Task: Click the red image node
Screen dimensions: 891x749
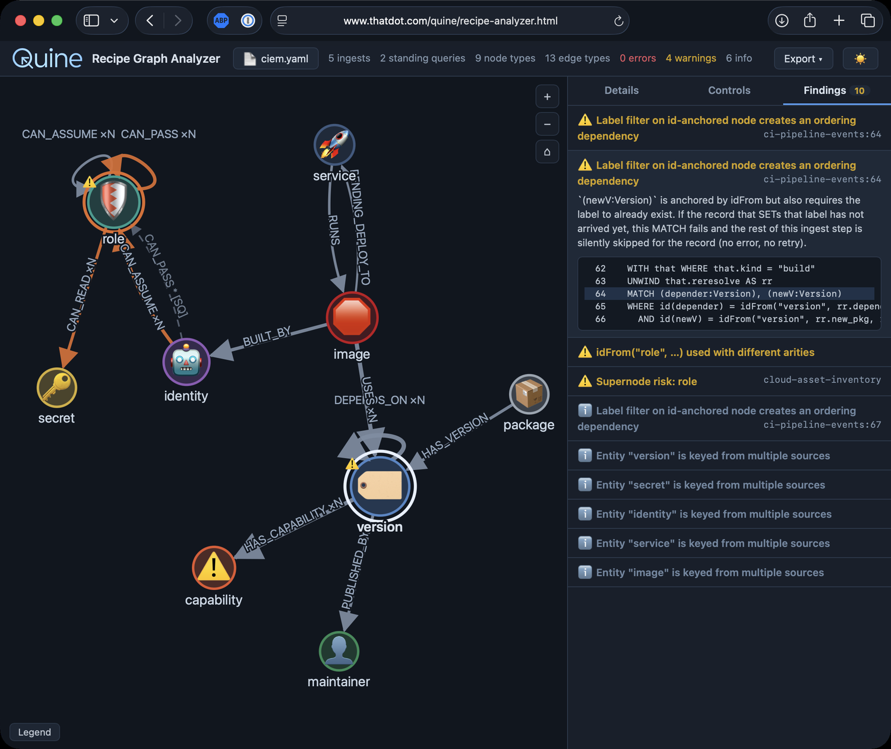Action: click(352, 318)
